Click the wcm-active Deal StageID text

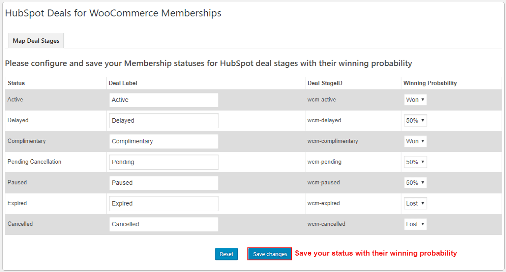tap(322, 100)
